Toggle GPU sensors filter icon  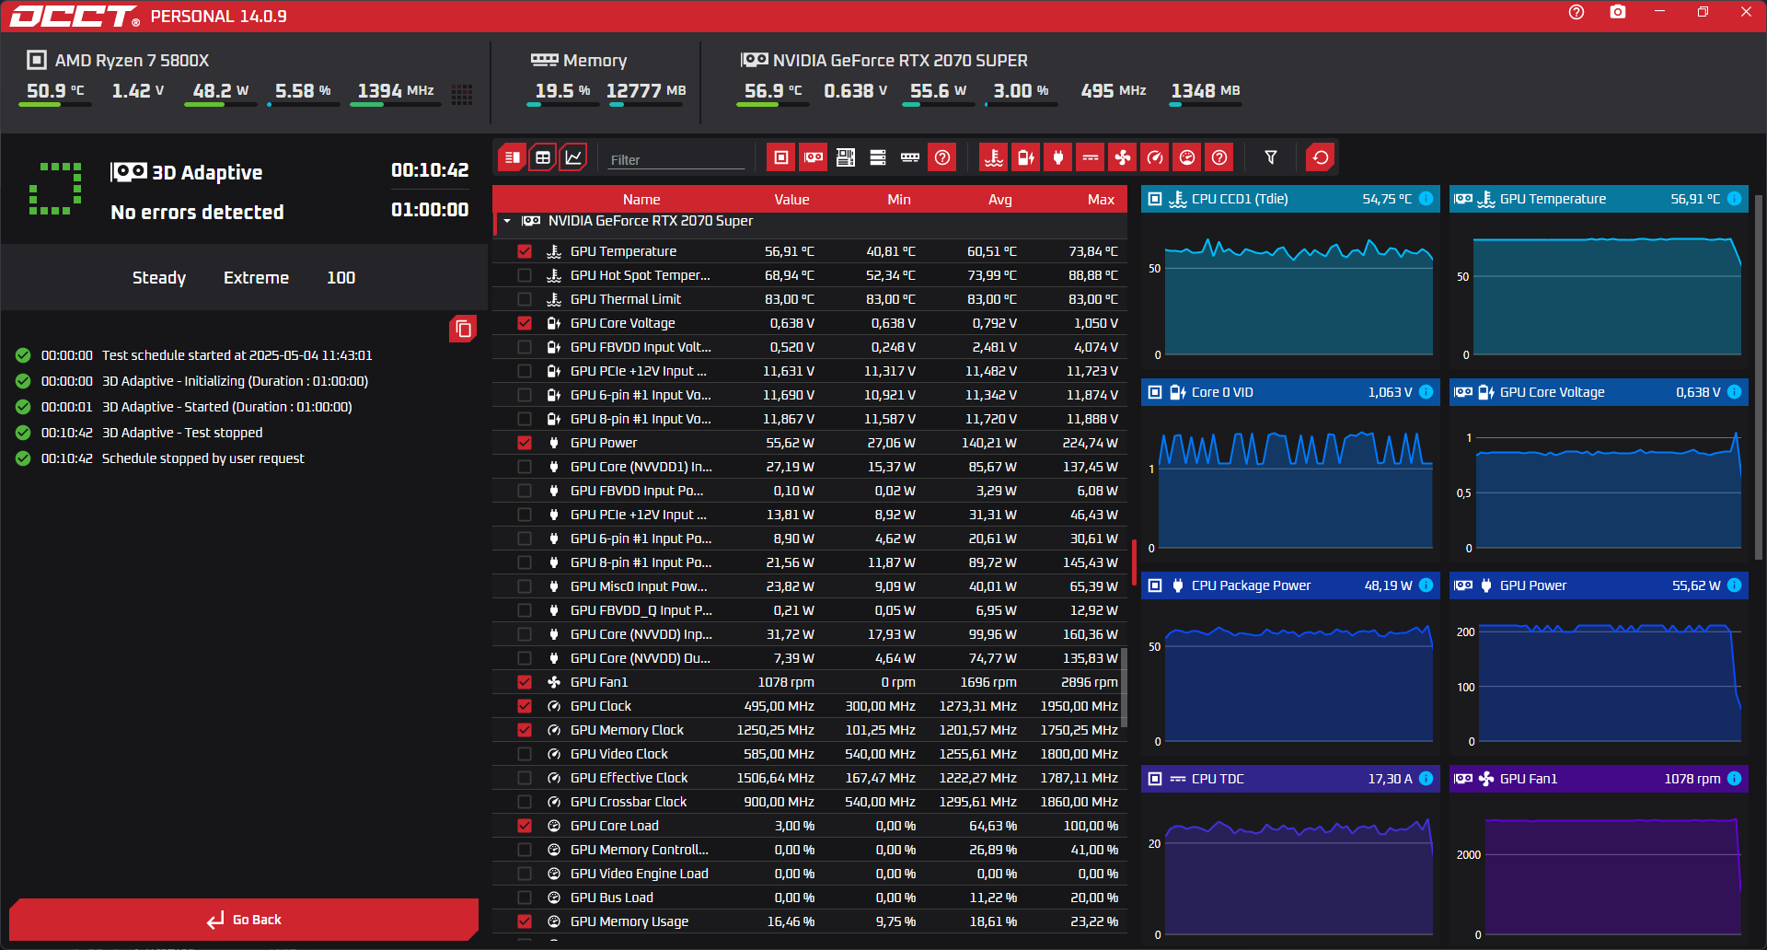[x=814, y=157]
